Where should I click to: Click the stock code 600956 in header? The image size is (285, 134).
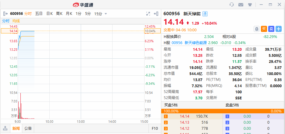[172, 14]
